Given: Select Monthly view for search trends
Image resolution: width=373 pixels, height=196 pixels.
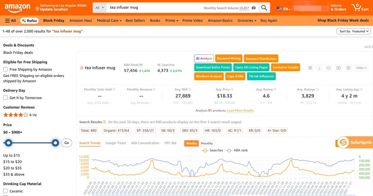Looking at the screenshot, I should 207,143.
